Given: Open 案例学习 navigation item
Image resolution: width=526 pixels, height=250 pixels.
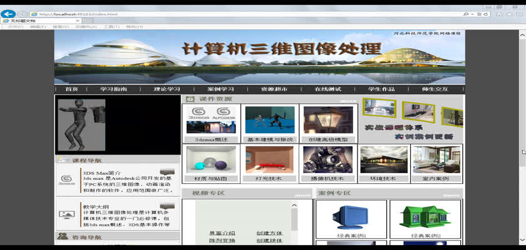Looking at the screenshot, I should (x=220, y=89).
